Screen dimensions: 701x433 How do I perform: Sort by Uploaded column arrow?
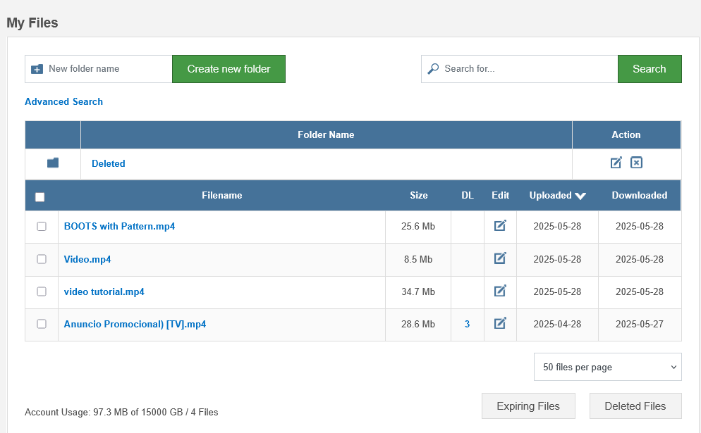pyautogui.click(x=580, y=196)
